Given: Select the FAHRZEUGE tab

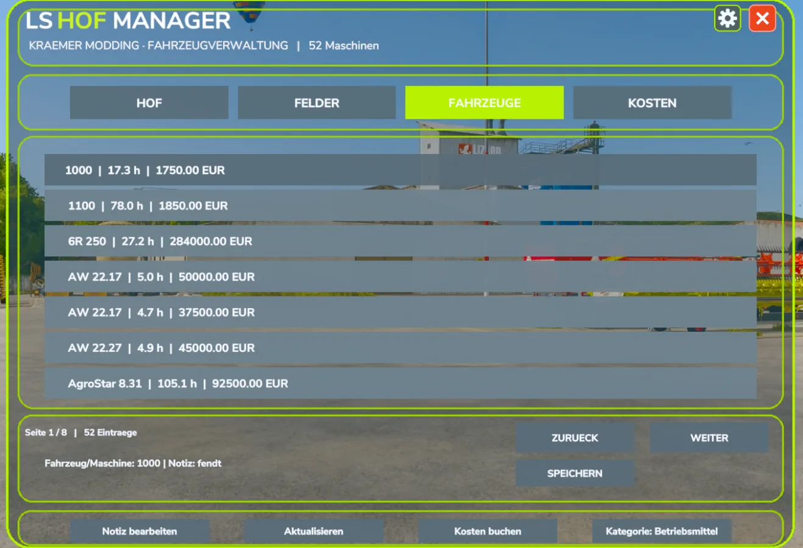Looking at the screenshot, I should (x=485, y=103).
